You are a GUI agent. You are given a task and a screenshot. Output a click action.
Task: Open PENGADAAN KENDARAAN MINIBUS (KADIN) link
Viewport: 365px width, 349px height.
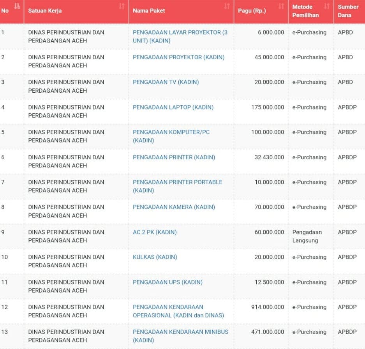coord(180,336)
